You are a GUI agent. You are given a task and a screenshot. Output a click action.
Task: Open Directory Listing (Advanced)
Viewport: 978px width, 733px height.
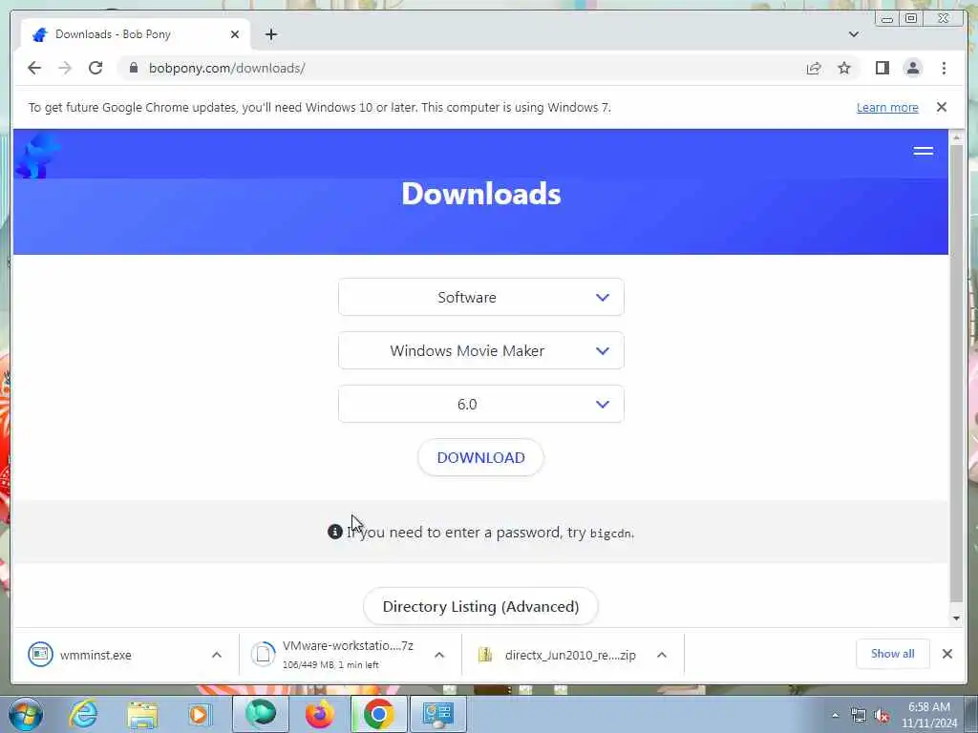pyautogui.click(x=481, y=606)
